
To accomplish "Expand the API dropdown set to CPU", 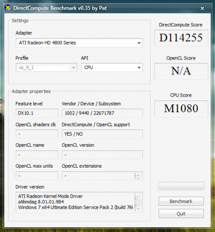I will pyautogui.click(x=112, y=68).
